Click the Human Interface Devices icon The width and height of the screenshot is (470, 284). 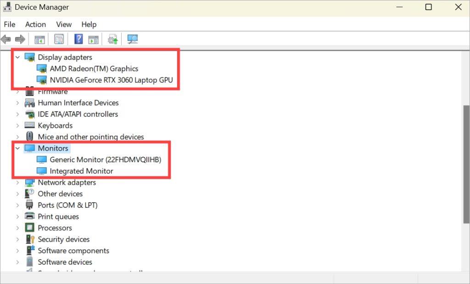tap(30, 102)
